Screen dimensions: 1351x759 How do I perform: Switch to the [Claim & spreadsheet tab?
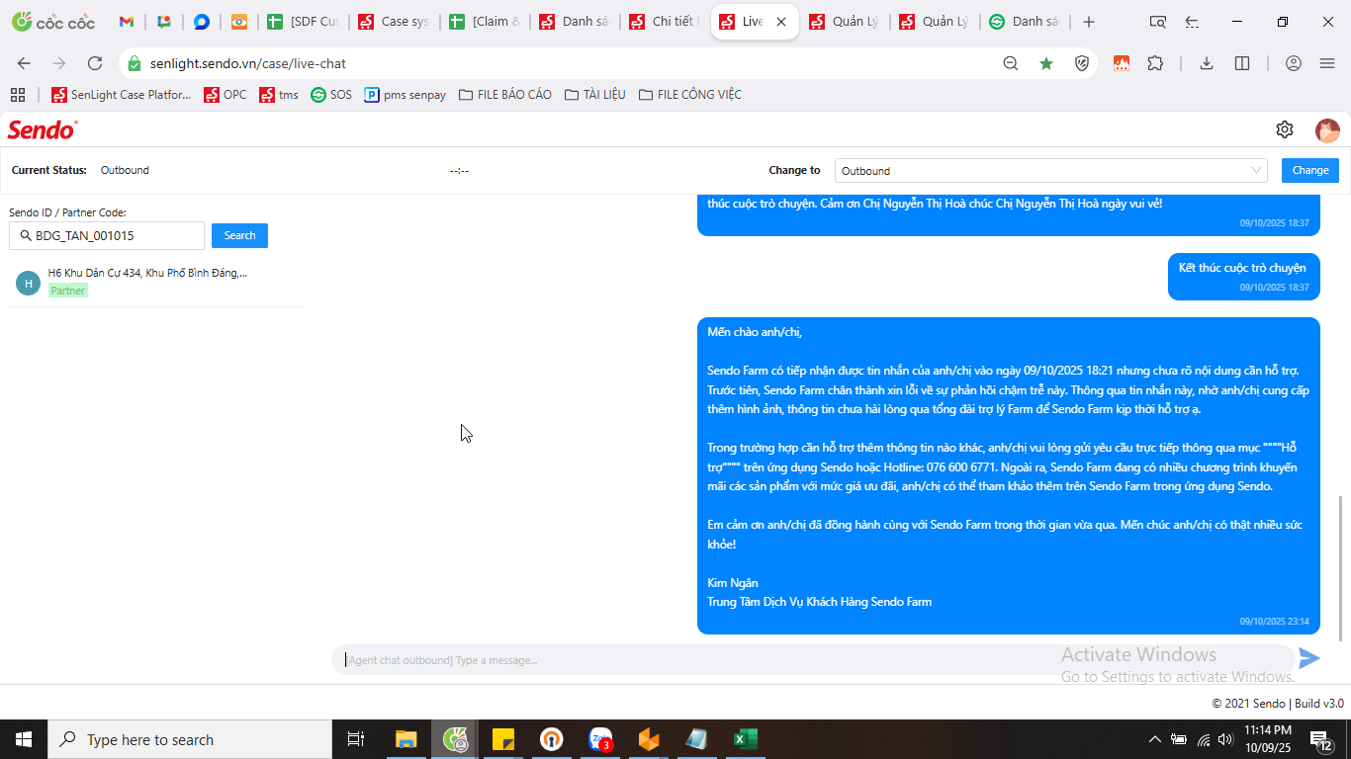485,22
